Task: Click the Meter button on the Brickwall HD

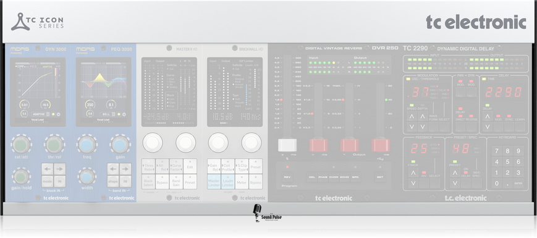Action: click(x=242, y=182)
